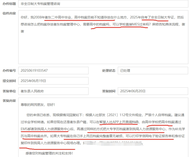Click the 办件标题 label
The image size is (189, 157).
(9, 4)
